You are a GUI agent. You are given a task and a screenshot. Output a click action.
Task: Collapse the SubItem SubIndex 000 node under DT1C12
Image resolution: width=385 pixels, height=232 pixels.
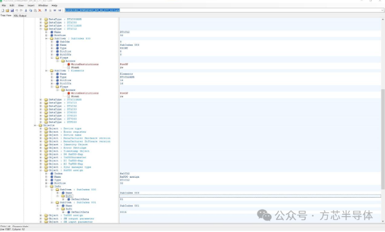pyautogui.click(x=46, y=38)
